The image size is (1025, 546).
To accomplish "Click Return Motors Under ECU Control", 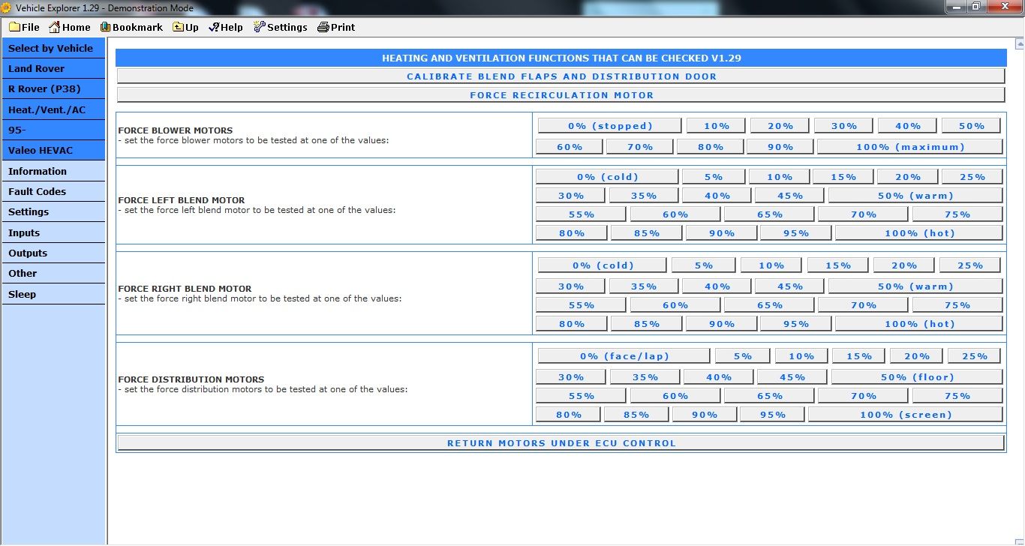I will [x=561, y=443].
